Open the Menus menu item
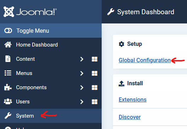Image resolution: width=187 pixels, height=129 pixels. tap(24, 73)
